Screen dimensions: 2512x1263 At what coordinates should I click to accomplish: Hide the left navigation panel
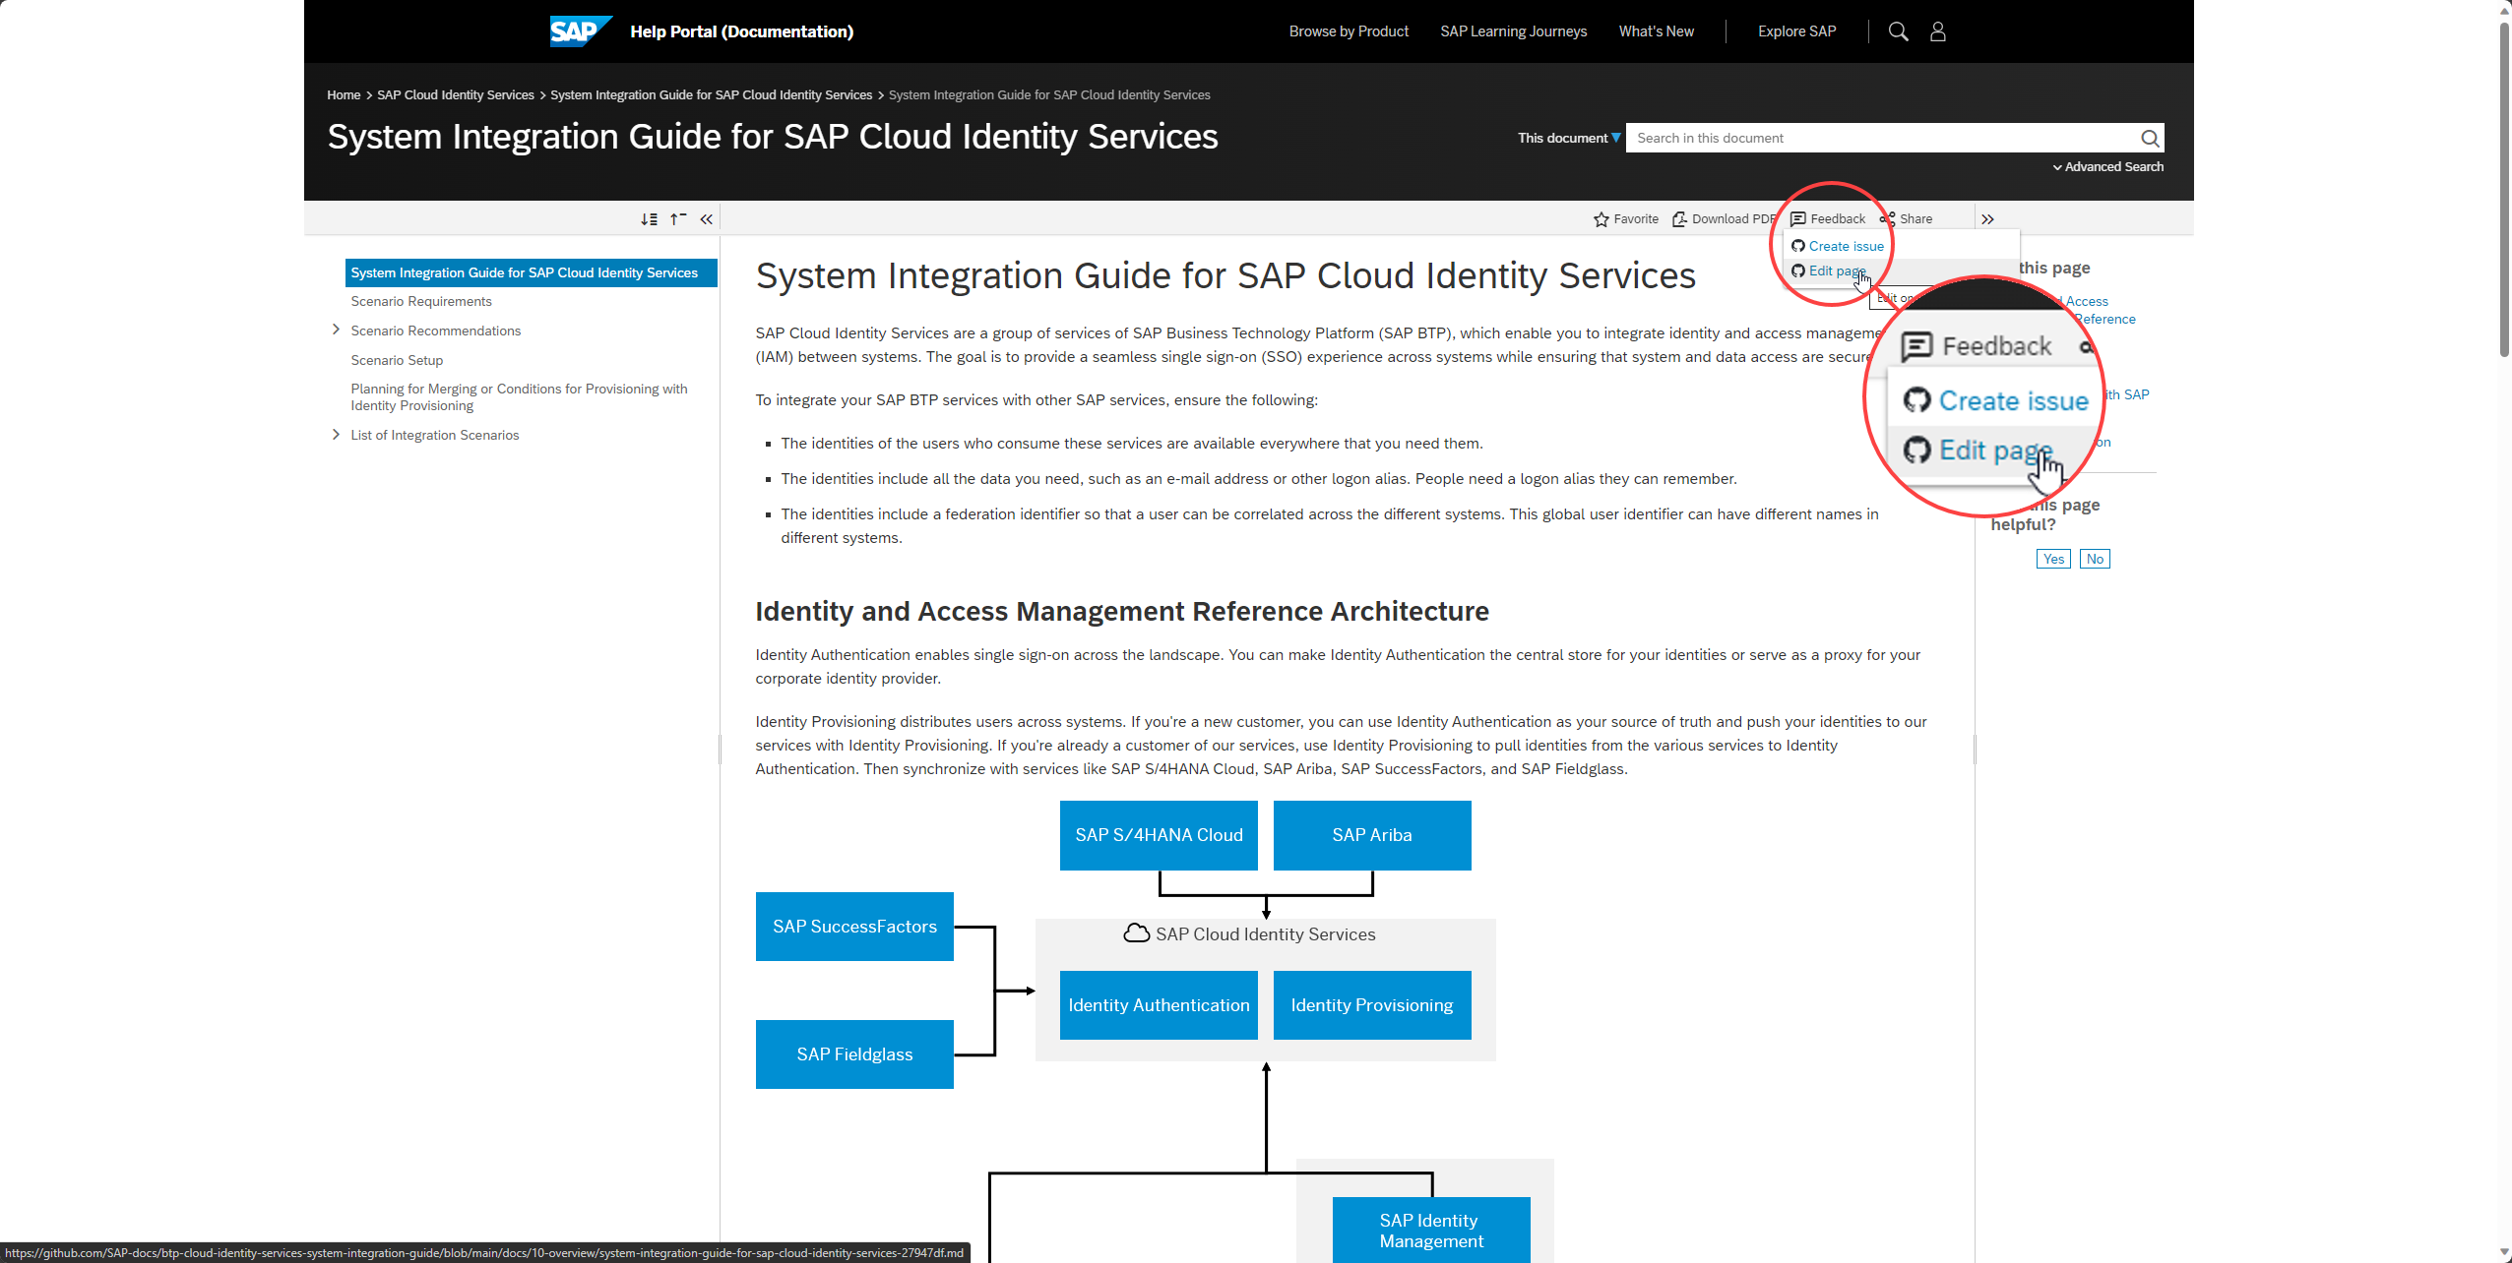click(706, 219)
